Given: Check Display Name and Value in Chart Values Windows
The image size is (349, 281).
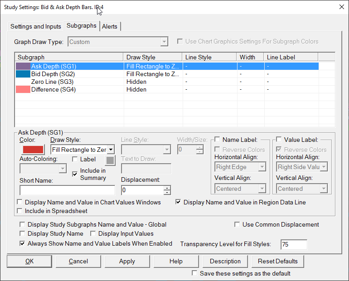Looking at the screenshot, I should coord(20,202).
